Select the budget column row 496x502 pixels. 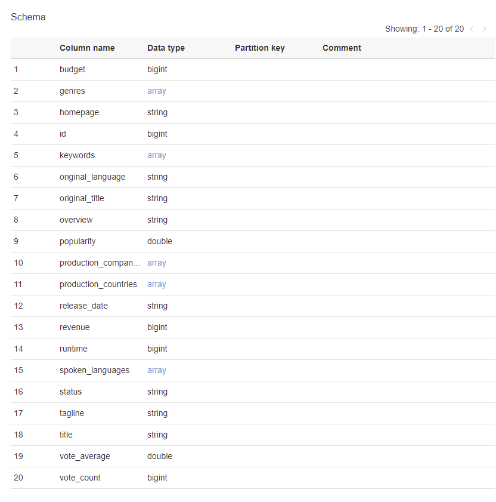72,69
